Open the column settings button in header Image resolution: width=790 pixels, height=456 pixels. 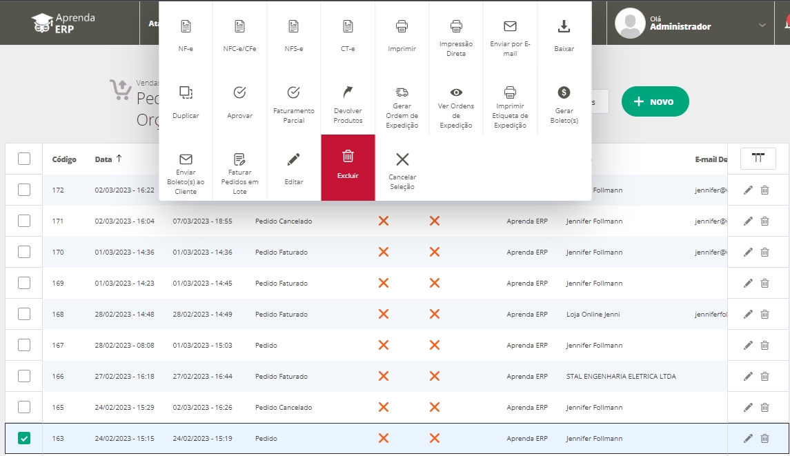(758, 159)
